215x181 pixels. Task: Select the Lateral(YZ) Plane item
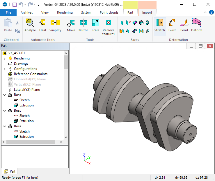tap(27, 90)
